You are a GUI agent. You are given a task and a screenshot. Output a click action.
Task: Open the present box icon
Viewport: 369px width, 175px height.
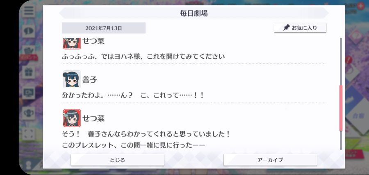(x=29, y=50)
